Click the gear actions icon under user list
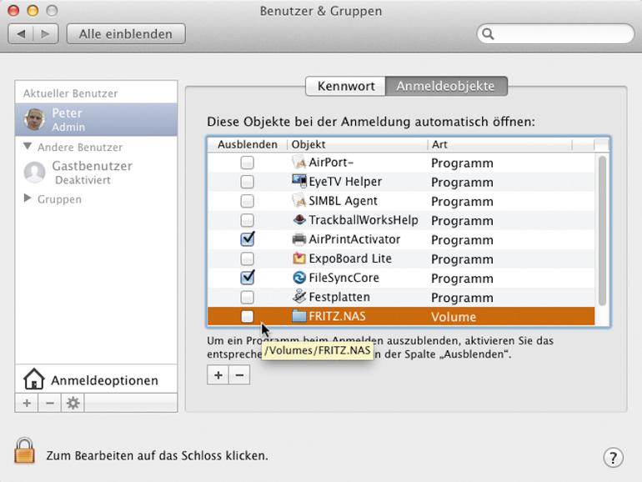Viewport: 642px width, 482px height. (73, 403)
